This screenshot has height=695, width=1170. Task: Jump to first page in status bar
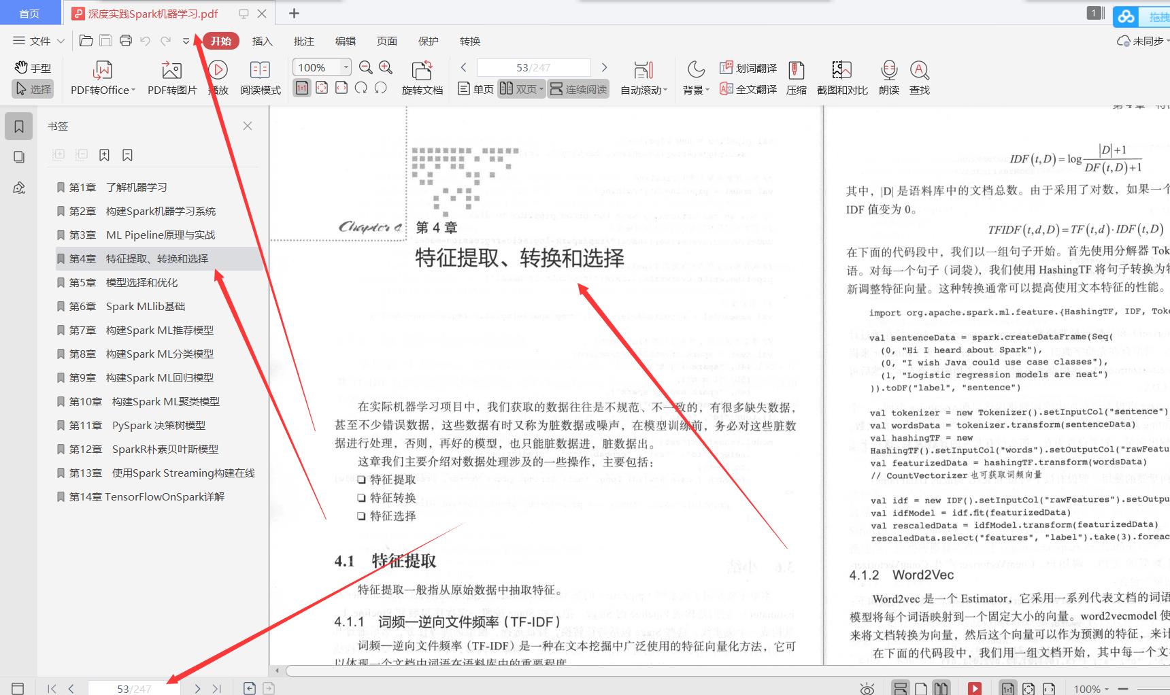tap(52, 688)
